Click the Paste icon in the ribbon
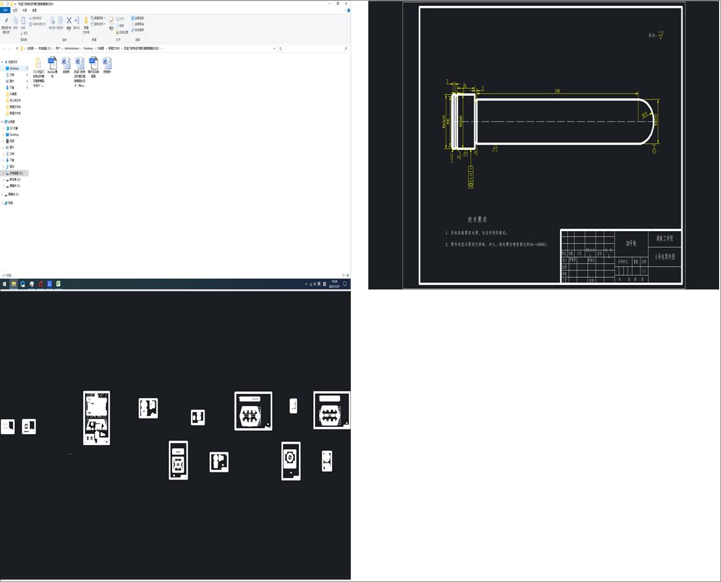This screenshot has width=721, height=582. pos(23,23)
